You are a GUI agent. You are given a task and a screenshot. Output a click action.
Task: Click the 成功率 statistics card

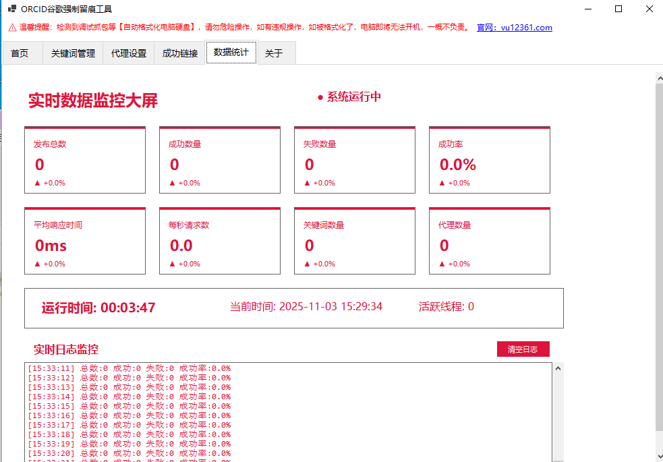coord(490,161)
